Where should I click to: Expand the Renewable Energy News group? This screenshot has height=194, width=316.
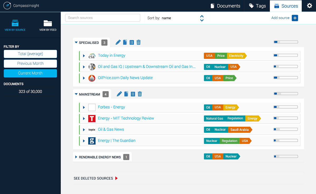coord(76,157)
